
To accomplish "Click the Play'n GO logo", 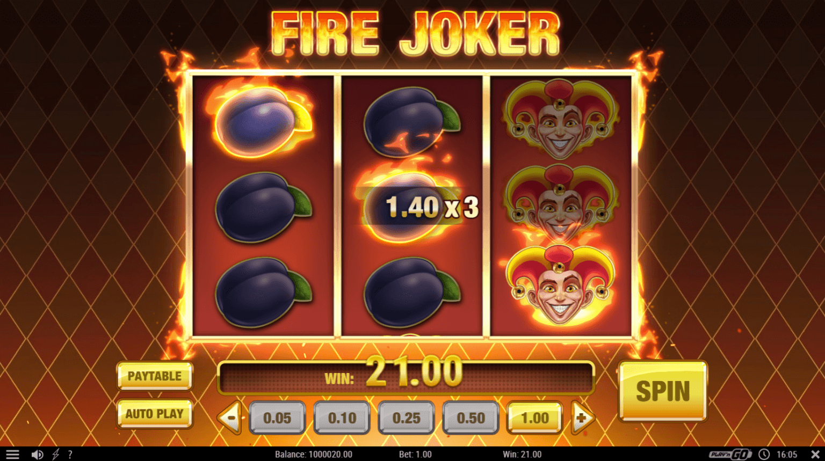I will (x=730, y=455).
